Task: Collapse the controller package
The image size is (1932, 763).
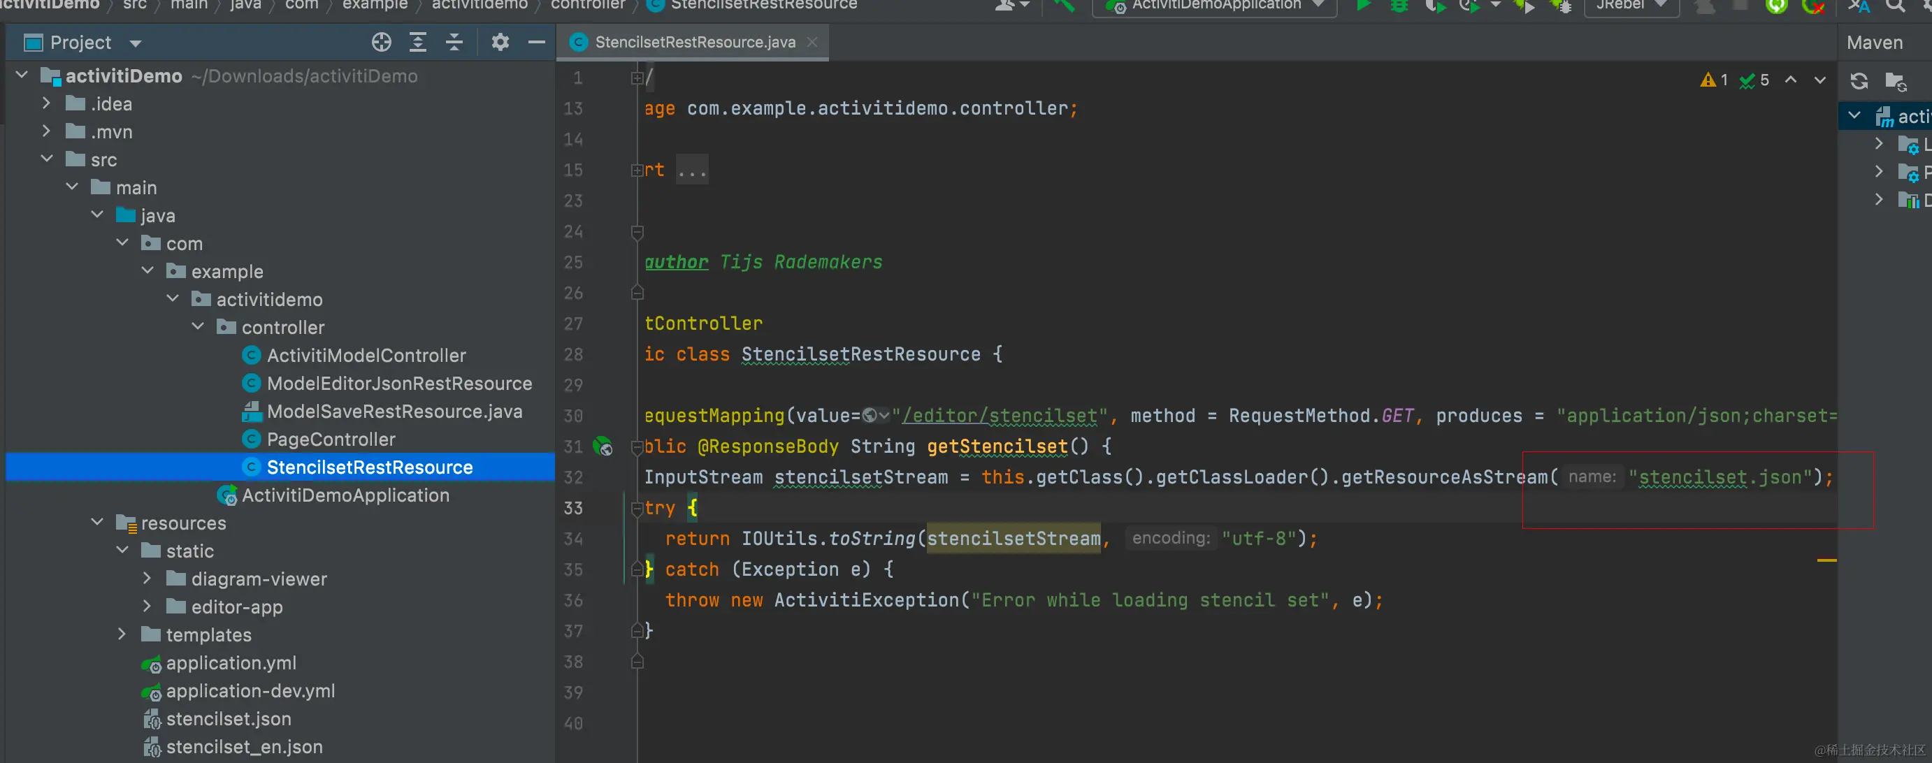Action: click(x=198, y=327)
